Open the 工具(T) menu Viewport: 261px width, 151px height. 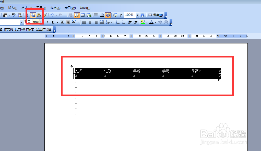[41, 8]
